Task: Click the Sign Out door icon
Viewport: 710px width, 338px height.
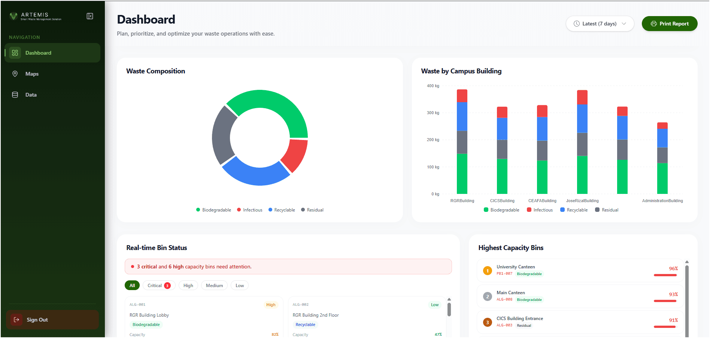Action: click(16, 320)
